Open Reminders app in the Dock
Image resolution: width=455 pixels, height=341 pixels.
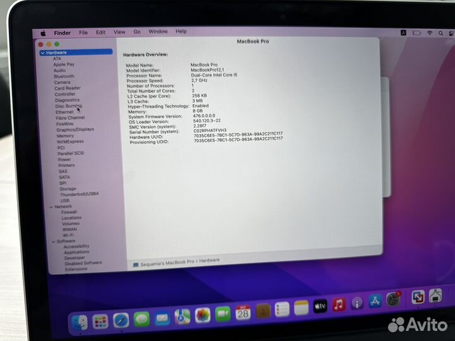pyautogui.click(x=282, y=309)
